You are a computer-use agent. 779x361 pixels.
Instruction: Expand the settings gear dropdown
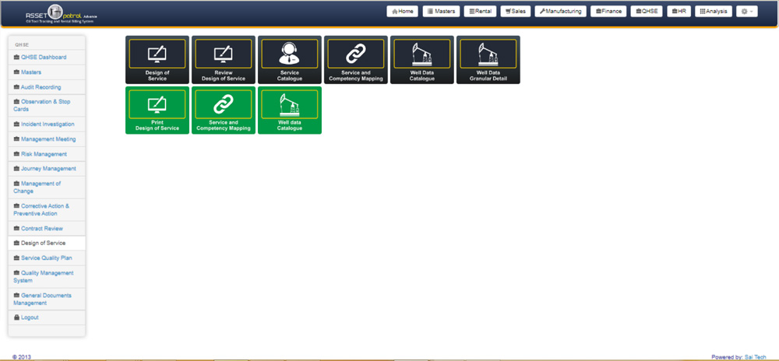[x=747, y=12]
